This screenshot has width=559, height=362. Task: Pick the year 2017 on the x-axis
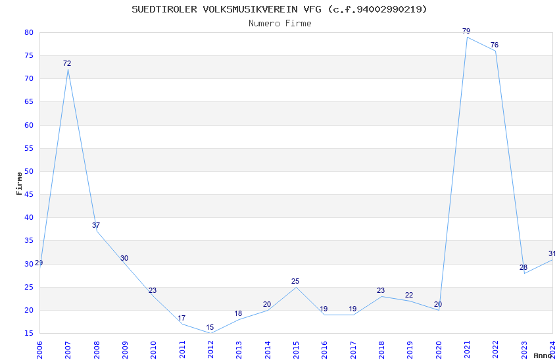[353, 350]
